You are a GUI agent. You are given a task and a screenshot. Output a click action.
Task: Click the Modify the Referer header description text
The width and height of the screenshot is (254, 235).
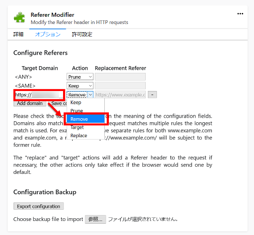point(79,22)
